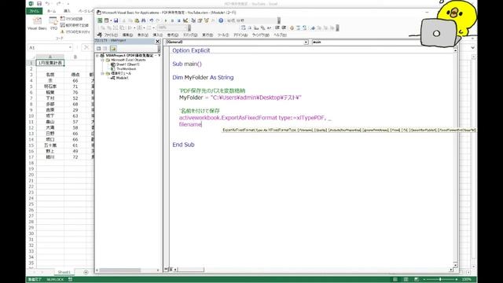Viewport: 503px width, 283px height.
Task: Click the Object Browser icon in VBA toolbar
Action: tap(206, 20)
